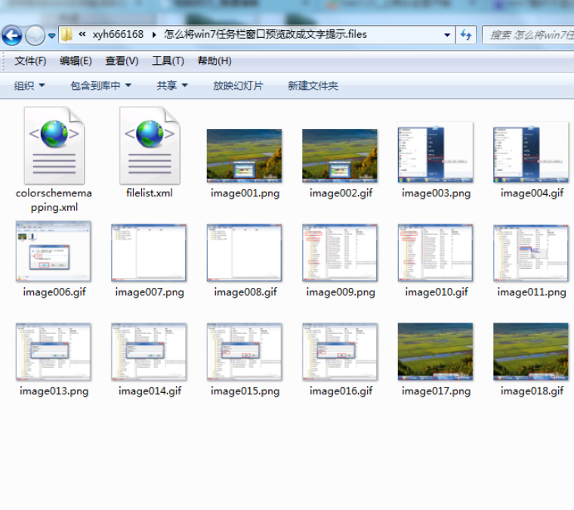Click the blue Back navigation arrow
The height and width of the screenshot is (510, 574).
tap(12, 36)
